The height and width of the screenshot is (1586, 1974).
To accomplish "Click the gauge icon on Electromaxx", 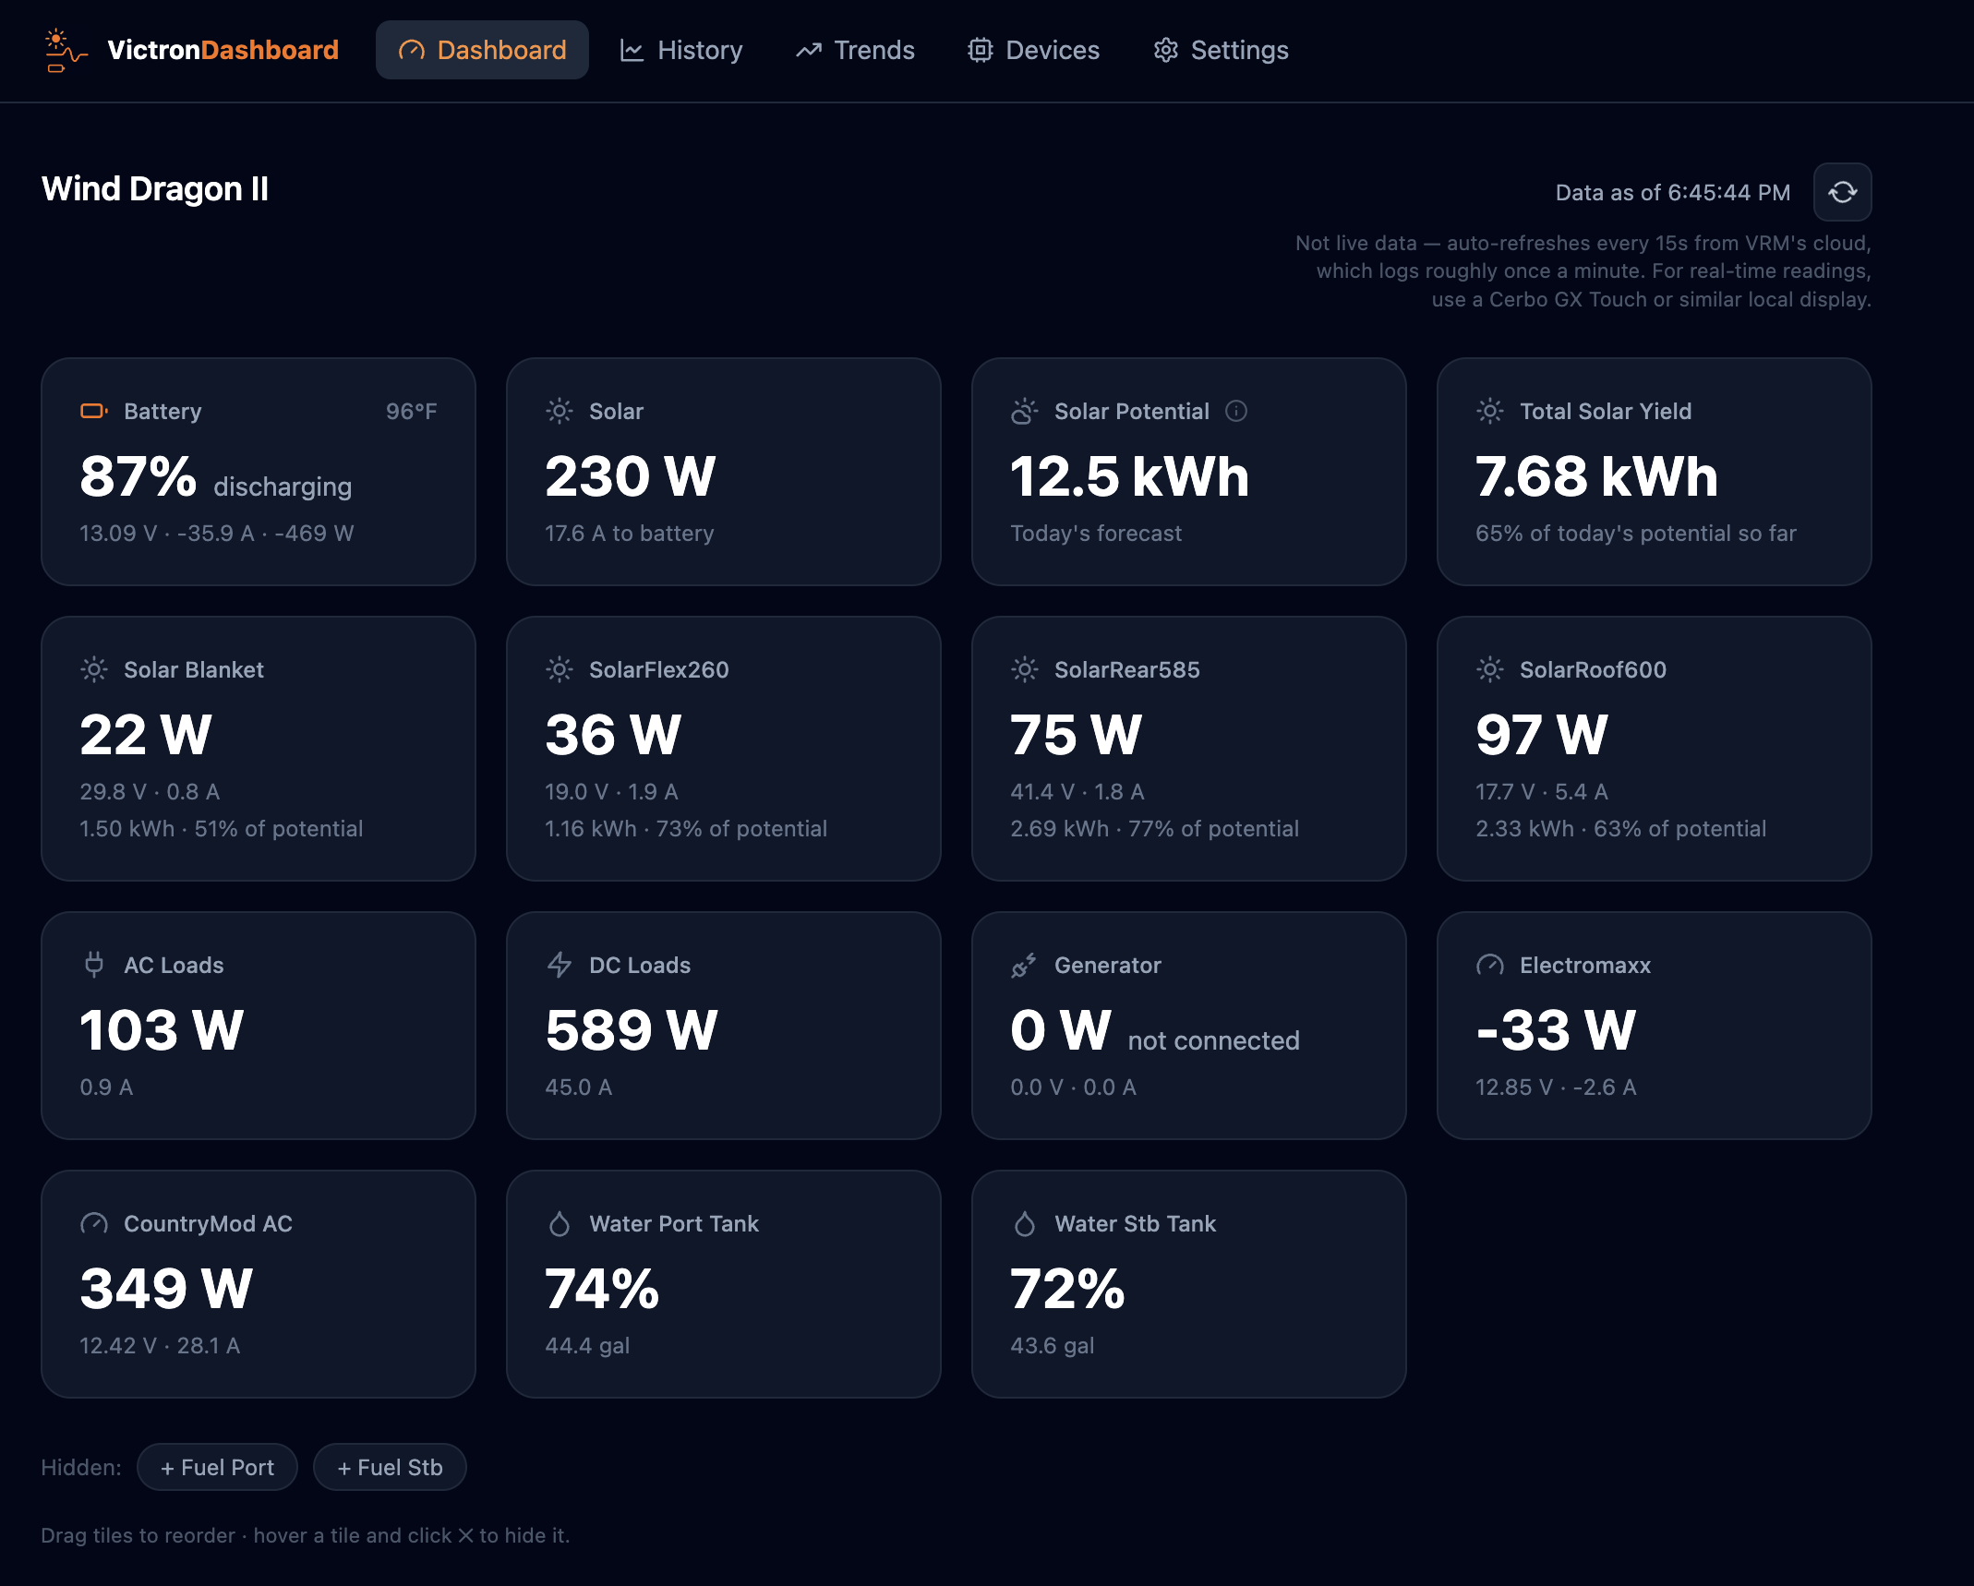I will (1490, 965).
